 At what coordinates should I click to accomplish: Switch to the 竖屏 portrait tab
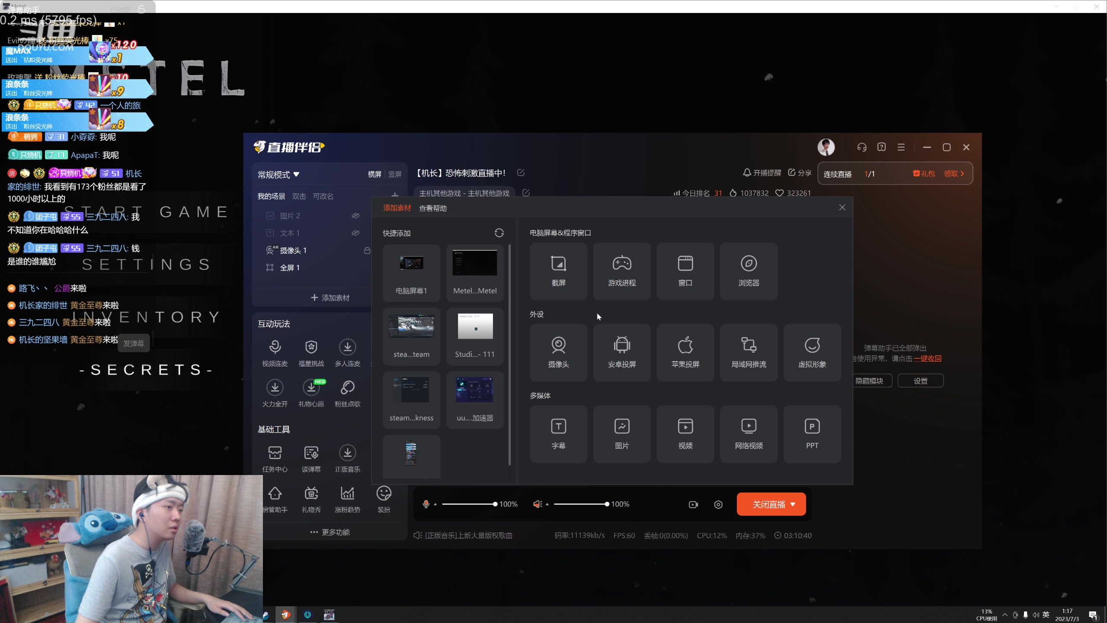(394, 174)
